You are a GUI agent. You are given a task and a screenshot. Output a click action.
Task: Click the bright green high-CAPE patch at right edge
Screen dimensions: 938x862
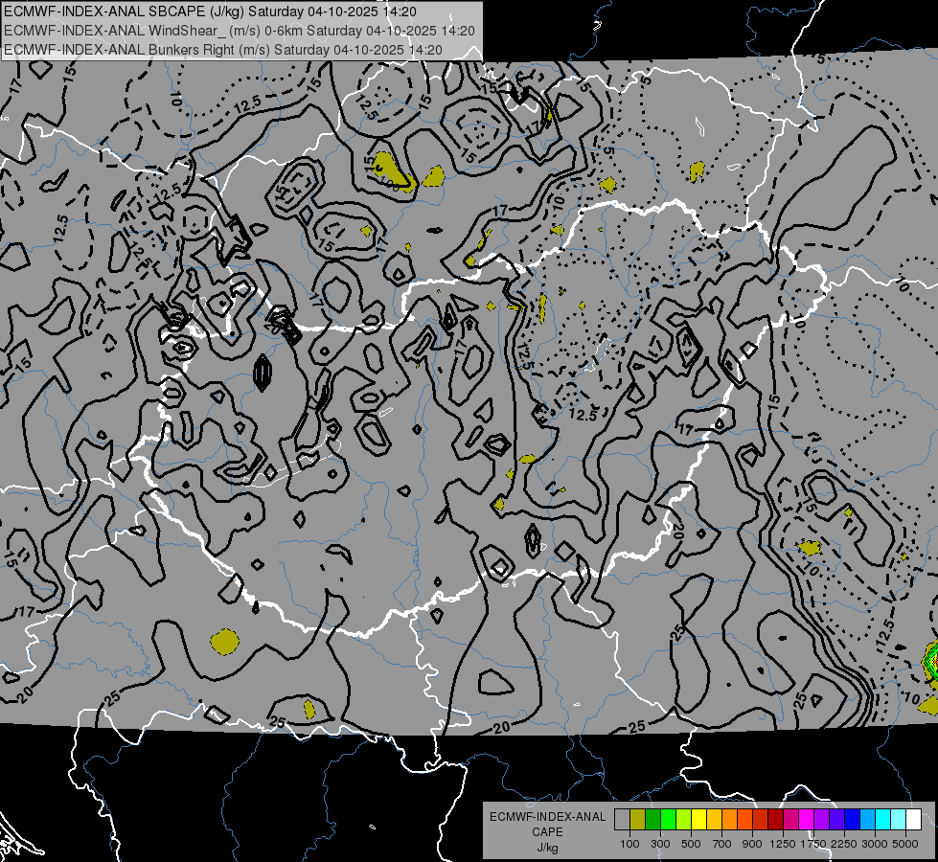pos(932,661)
